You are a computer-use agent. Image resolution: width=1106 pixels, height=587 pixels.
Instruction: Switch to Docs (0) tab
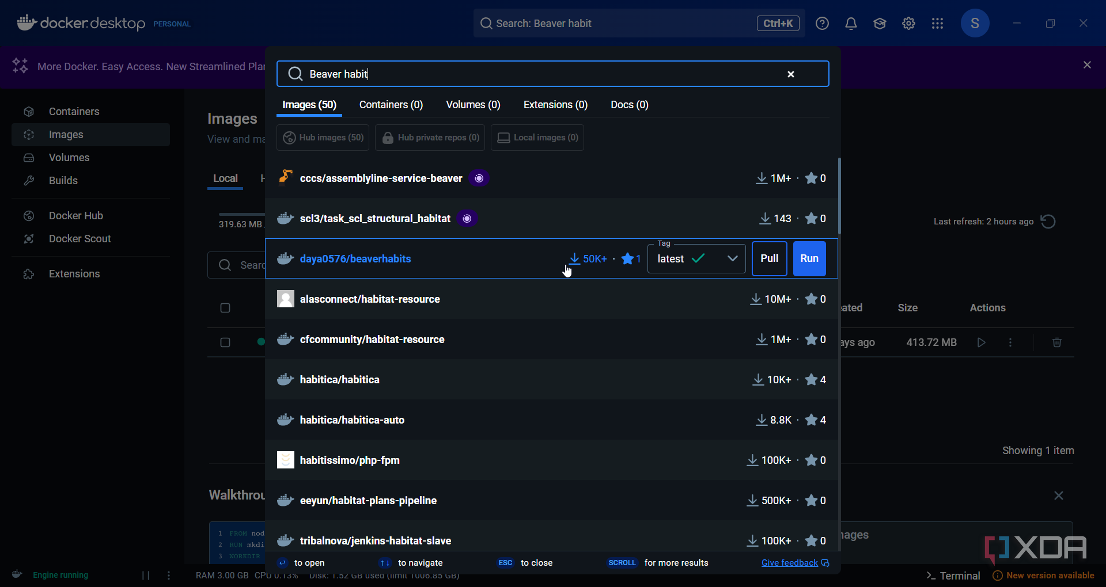click(x=630, y=105)
